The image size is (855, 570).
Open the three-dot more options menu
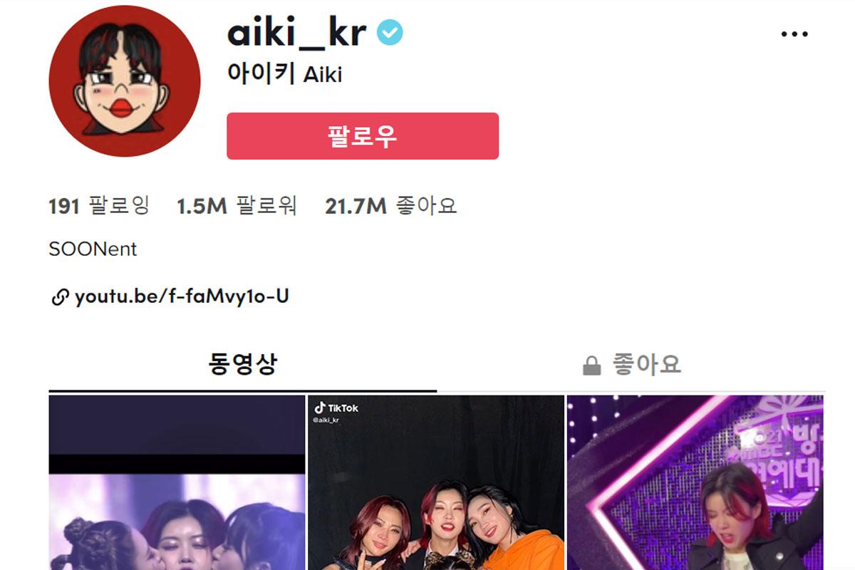(794, 34)
